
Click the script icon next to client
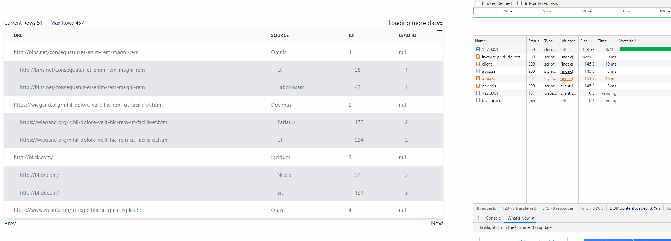(478, 64)
